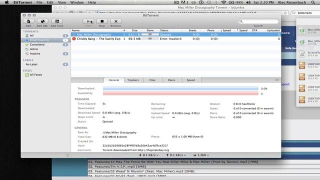Open the upload speed limit dropdown
This screenshot has width=320, height=180.
click(176, 155)
